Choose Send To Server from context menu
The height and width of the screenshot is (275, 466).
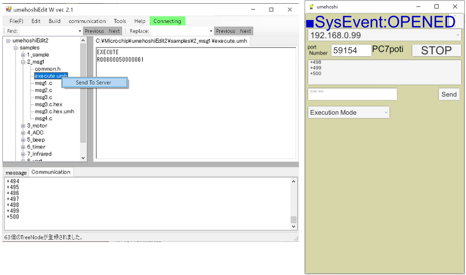click(94, 82)
